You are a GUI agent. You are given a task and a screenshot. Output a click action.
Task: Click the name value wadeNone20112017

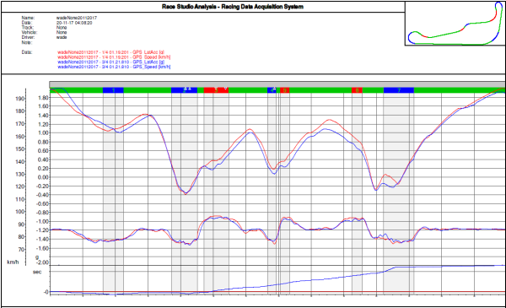click(x=77, y=18)
